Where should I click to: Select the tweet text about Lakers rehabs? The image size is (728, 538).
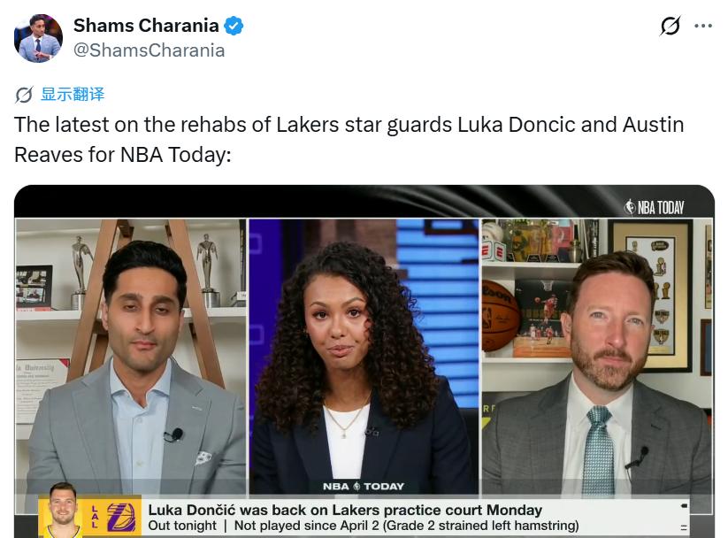(x=349, y=140)
